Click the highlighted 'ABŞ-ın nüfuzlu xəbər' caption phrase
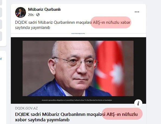The height and width of the screenshot is (124, 161). [x=111, y=22]
